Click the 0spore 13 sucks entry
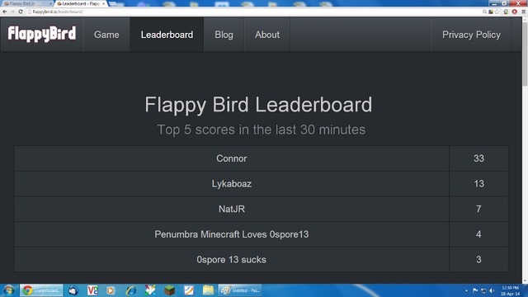The height and width of the screenshot is (297, 528). pyautogui.click(x=232, y=260)
